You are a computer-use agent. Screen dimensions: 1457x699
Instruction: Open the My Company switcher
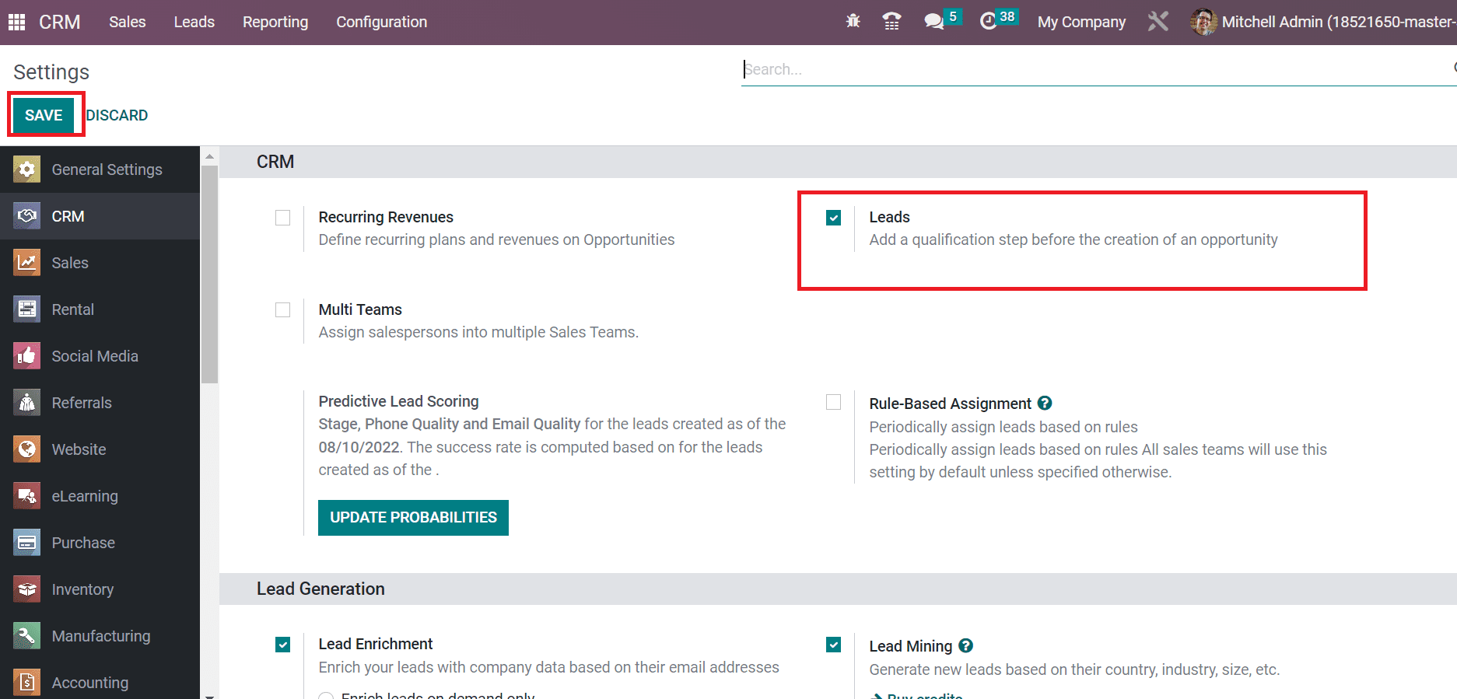tap(1081, 22)
